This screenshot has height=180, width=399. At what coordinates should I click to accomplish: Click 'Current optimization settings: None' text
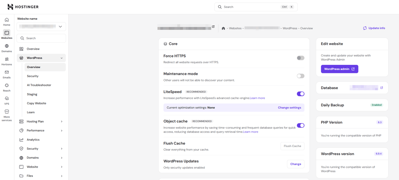tap(191, 107)
